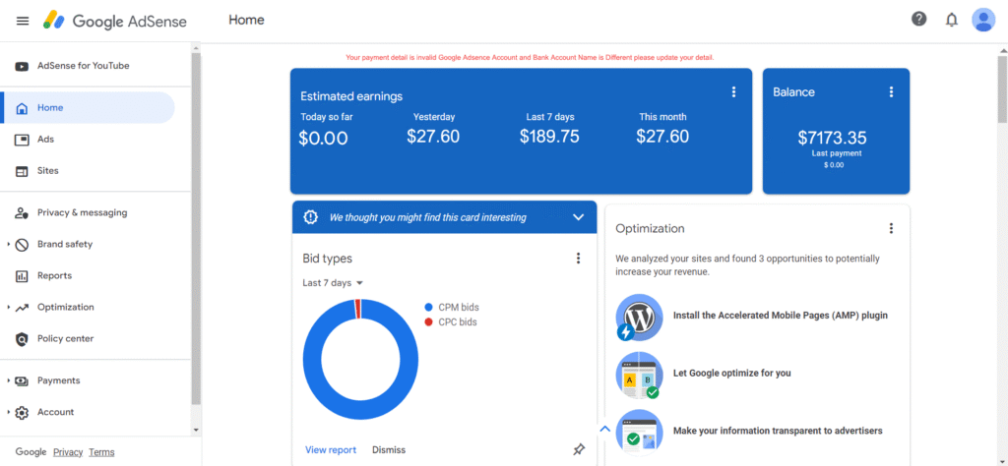Select the CPM bids legend swatch
The height and width of the screenshot is (466, 1008).
pos(429,308)
